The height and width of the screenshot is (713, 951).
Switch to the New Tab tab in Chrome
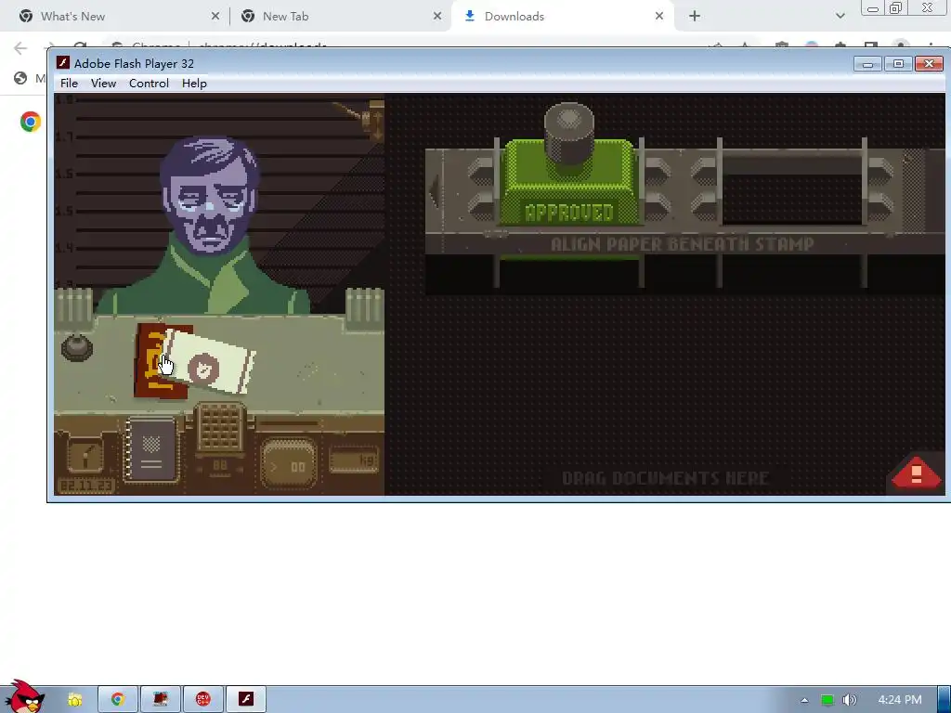coord(338,17)
